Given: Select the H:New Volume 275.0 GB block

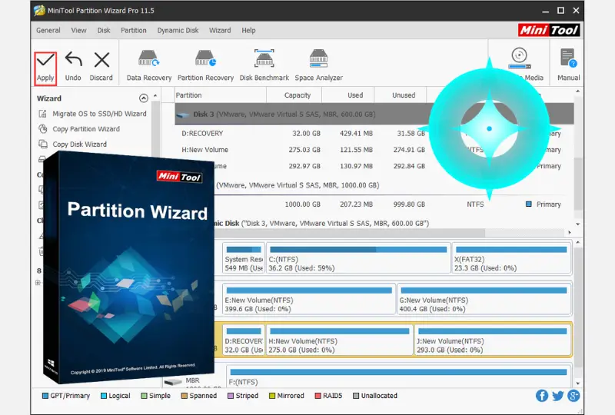Looking at the screenshot, I should [x=340, y=340].
